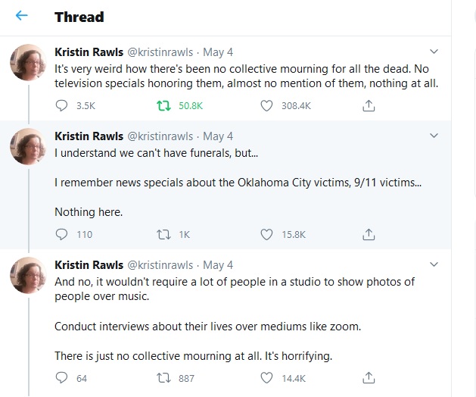
Task: Like the tweet with 14.4K likes
Action: pos(266,378)
